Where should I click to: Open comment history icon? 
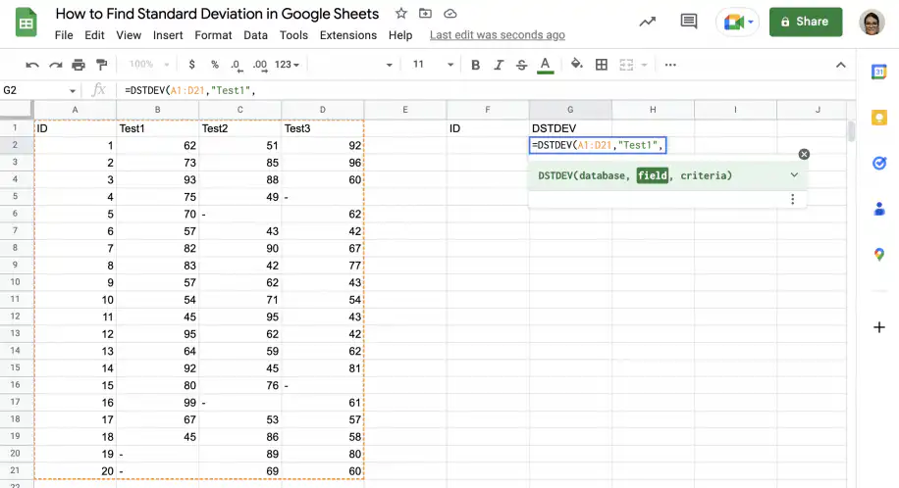(689, 22)
